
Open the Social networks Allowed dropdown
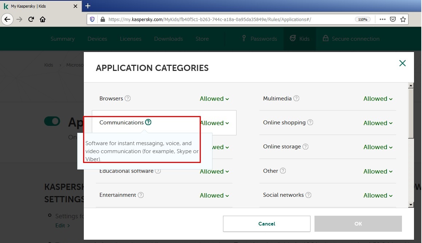pos(378,195)
